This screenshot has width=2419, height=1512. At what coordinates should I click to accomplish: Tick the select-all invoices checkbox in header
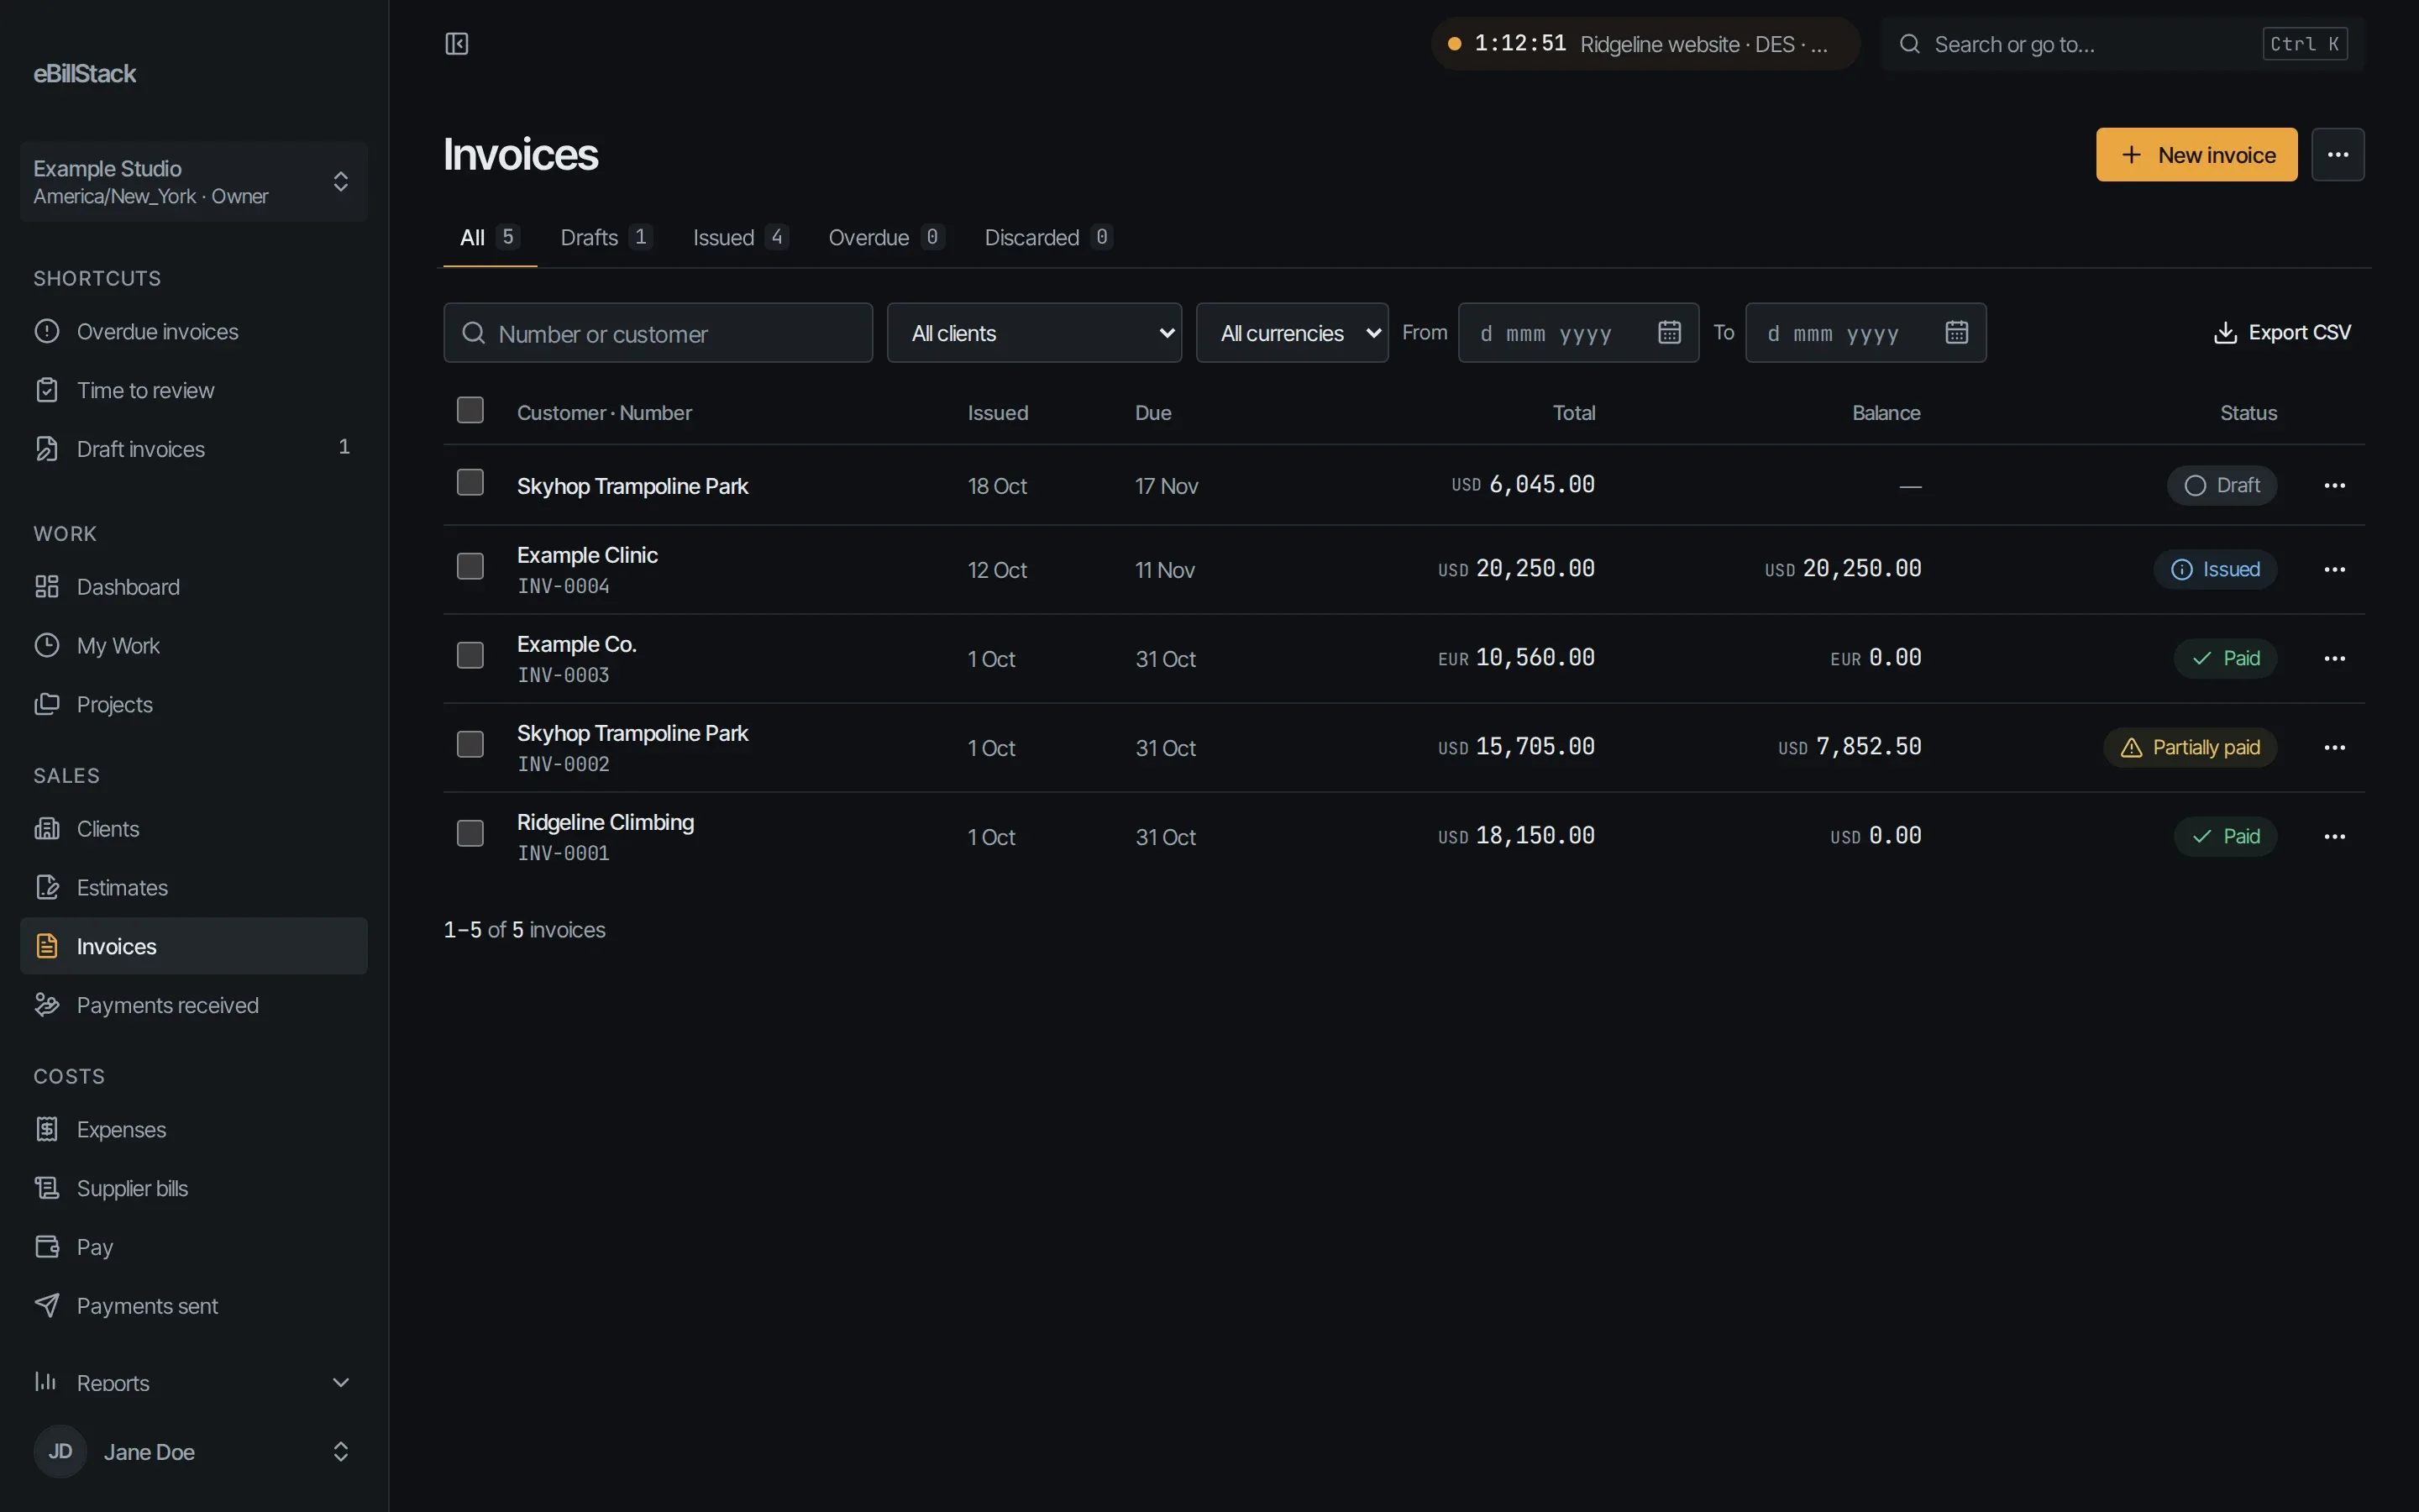470,411
